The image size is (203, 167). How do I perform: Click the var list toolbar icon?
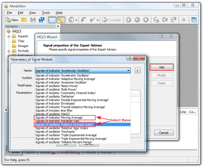pyautogui.click(x=84, y=20)
